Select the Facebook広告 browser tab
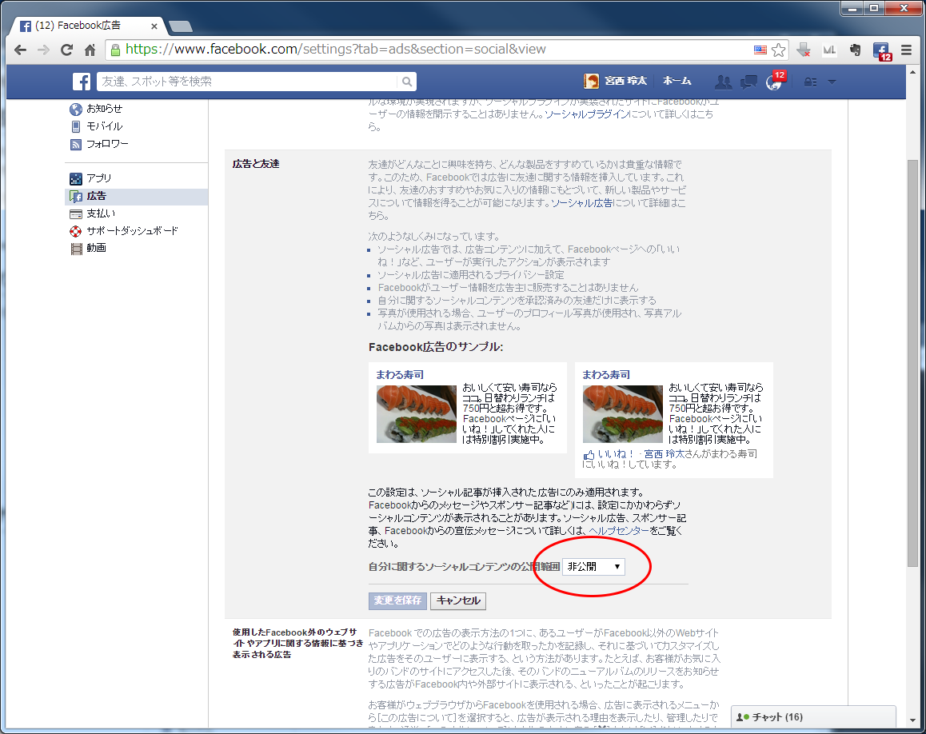This screenshot has width=926, height=734. click(x=87, y=26)
